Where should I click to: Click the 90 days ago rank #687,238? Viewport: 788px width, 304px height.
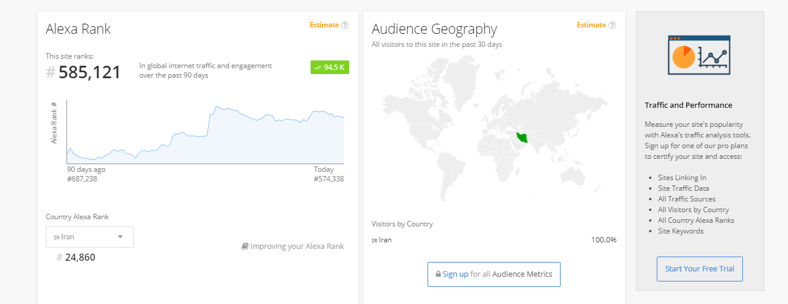[82, 179]
